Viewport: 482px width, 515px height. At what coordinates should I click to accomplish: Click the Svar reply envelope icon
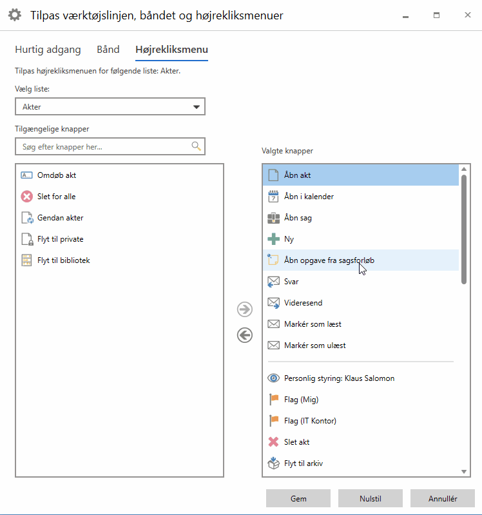click(x=273, y=282)
